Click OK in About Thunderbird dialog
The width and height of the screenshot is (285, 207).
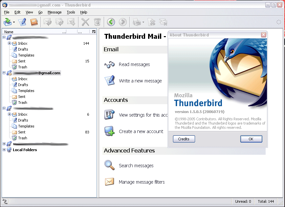251,139
